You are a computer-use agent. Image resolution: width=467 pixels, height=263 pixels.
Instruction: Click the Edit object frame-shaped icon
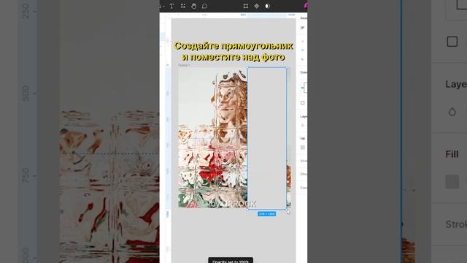(x=246, y=6)
